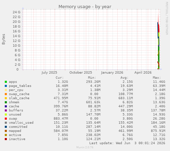Click the unused legend label
Image resolution: width=170 pixels, height=151 pixels.
point(15,115)
